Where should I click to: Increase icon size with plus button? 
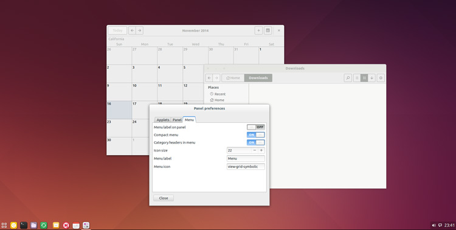point(261,150)
